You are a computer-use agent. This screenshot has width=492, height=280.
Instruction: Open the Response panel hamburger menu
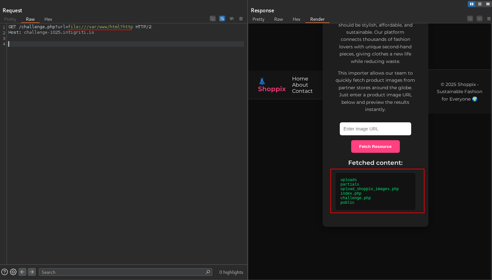489,18
